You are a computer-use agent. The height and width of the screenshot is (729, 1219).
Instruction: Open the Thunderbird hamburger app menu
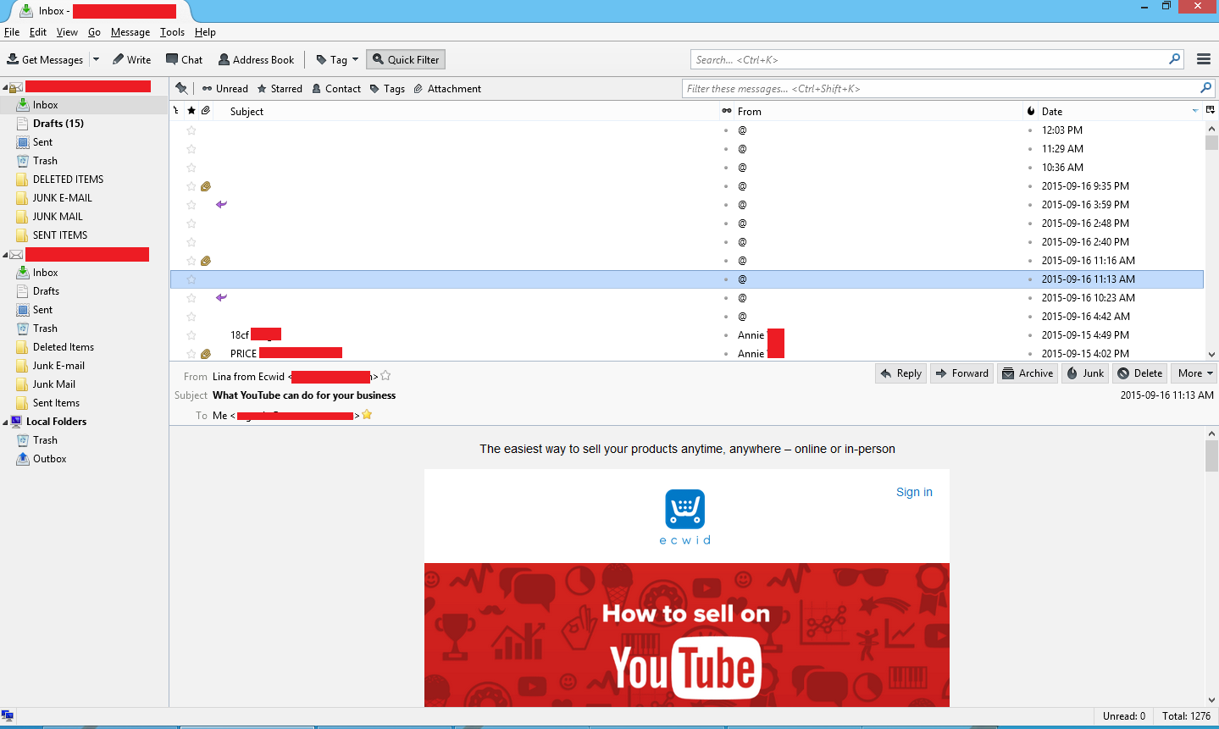[x=1203, y=59]
